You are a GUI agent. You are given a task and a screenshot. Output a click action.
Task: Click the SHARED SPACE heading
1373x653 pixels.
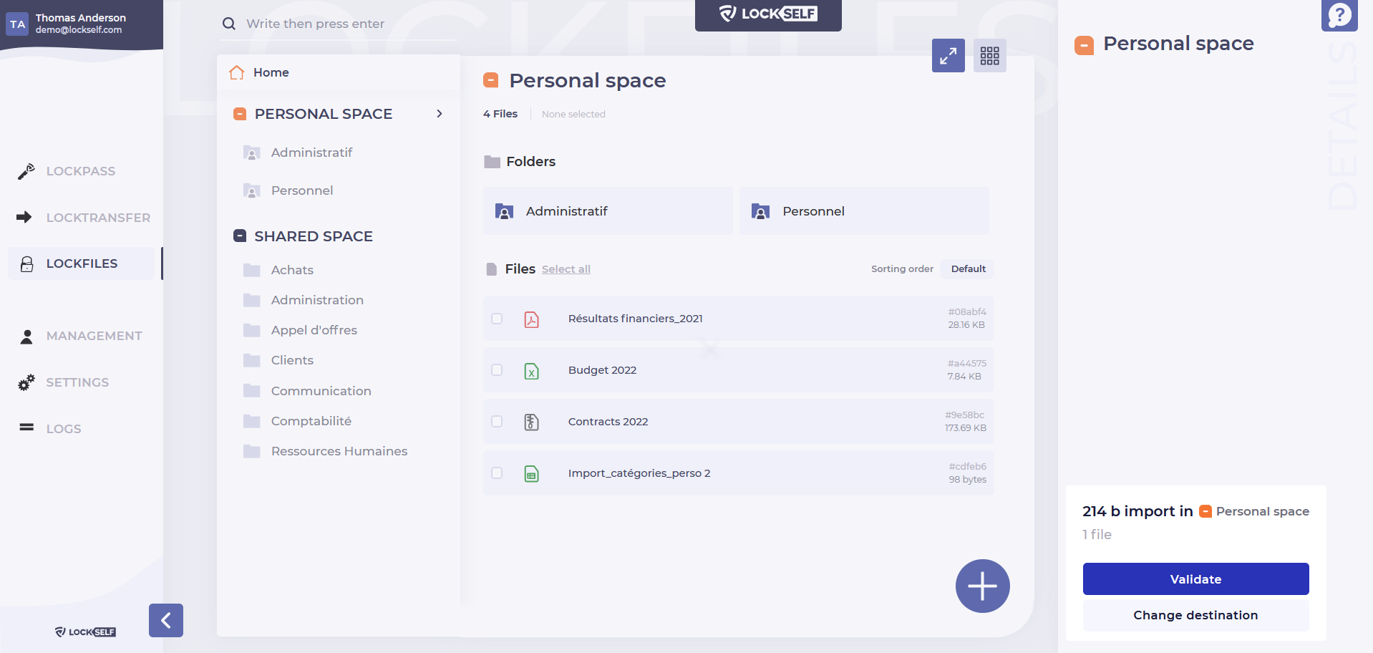314,236
